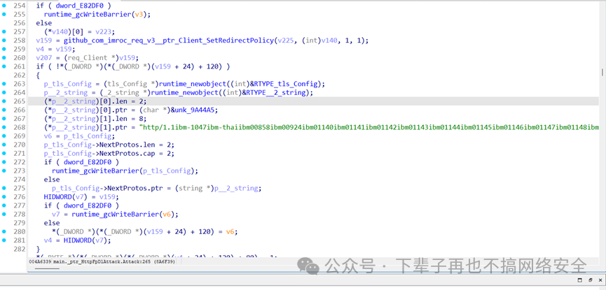Maximize the bottom docked panel
606x290 pixels.
pyautogui.click(x=579, y=280)
